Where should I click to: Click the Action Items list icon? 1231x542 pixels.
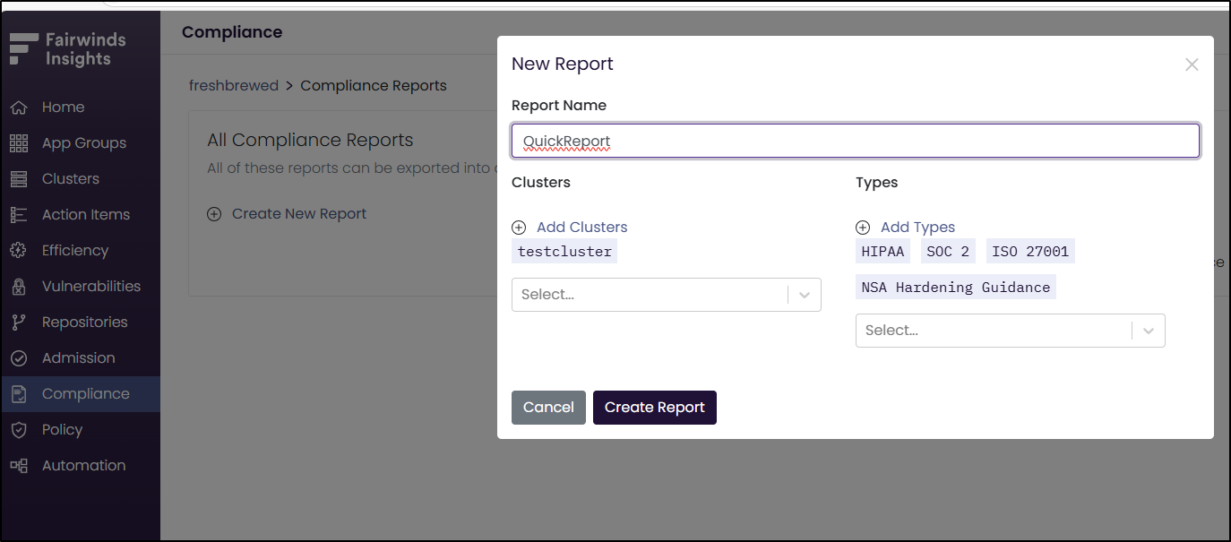[x=19, y=215]
